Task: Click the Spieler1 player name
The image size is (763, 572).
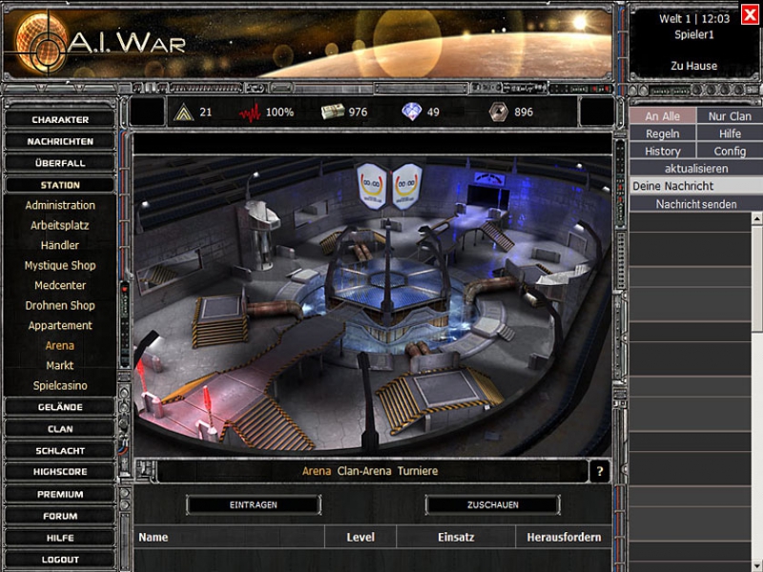Action: tap(694, 34)
